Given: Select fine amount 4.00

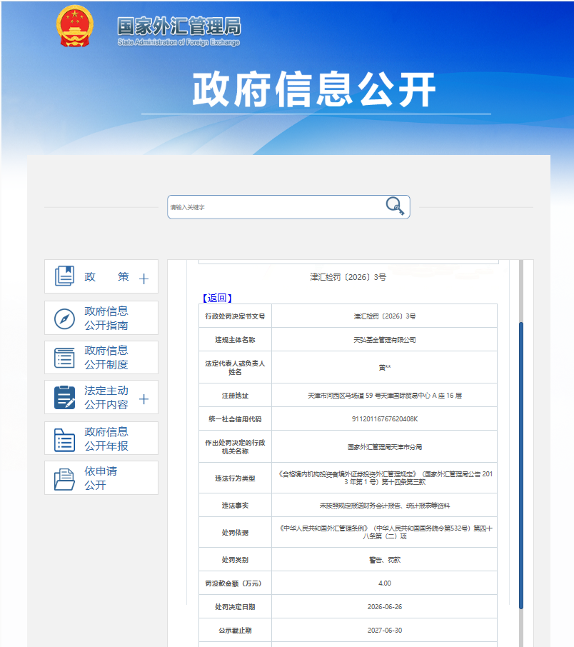Looking at the screenshot, I should coord(385,583).
